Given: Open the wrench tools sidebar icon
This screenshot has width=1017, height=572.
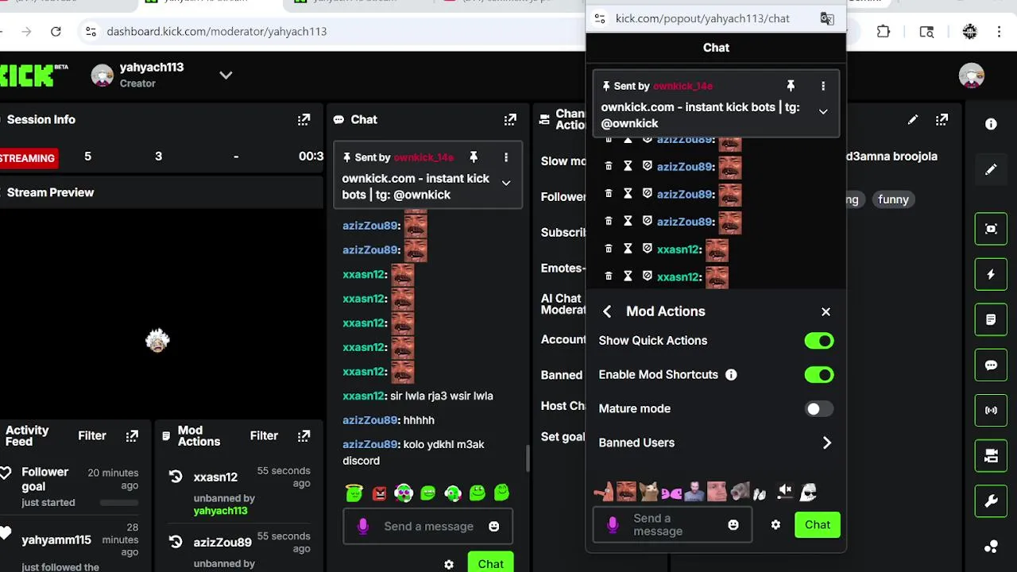Looking at the screenshot, I should click(991, 501).
